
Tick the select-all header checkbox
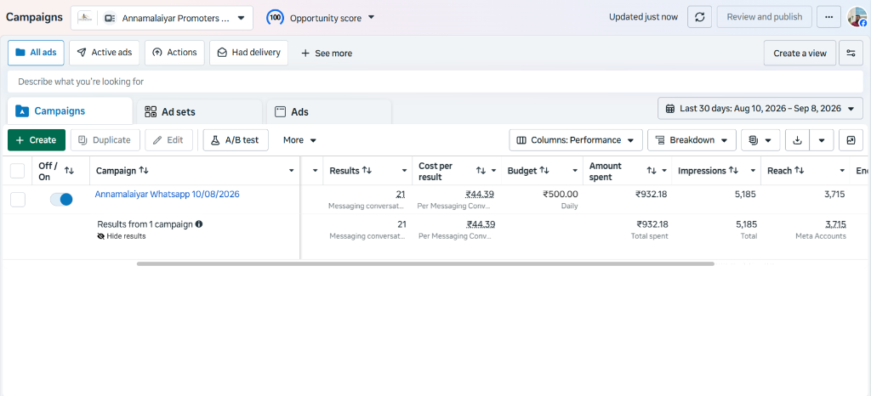coord(18,171)
